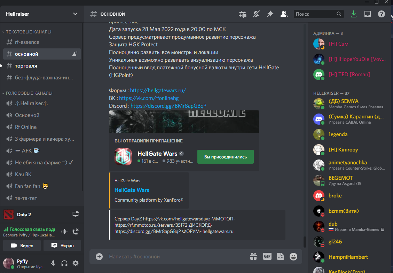Open member (ДБ) SEMYA profile

click(350, 104)
